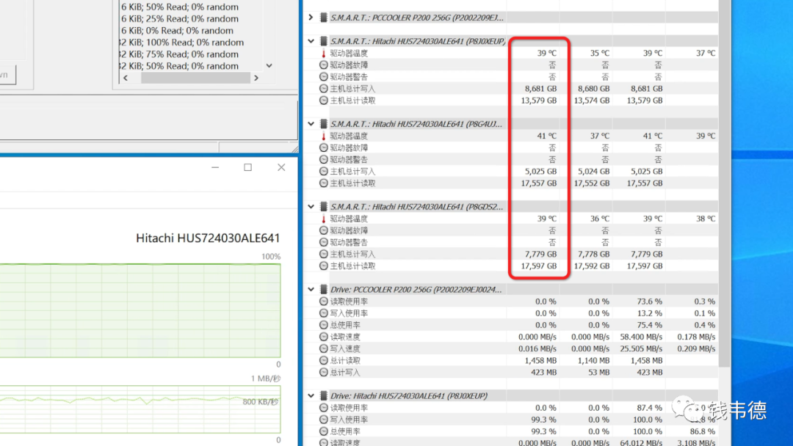
Task: Click 总计写入 circle icon in Drive: PCCOOLER group
Action: [x=324, y=372]
